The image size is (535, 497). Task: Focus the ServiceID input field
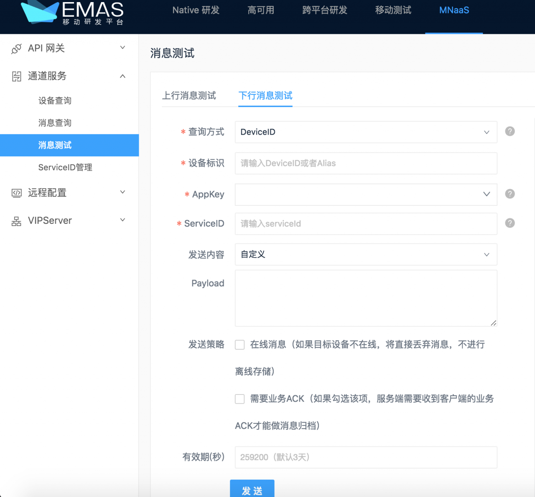pos(366,224)
